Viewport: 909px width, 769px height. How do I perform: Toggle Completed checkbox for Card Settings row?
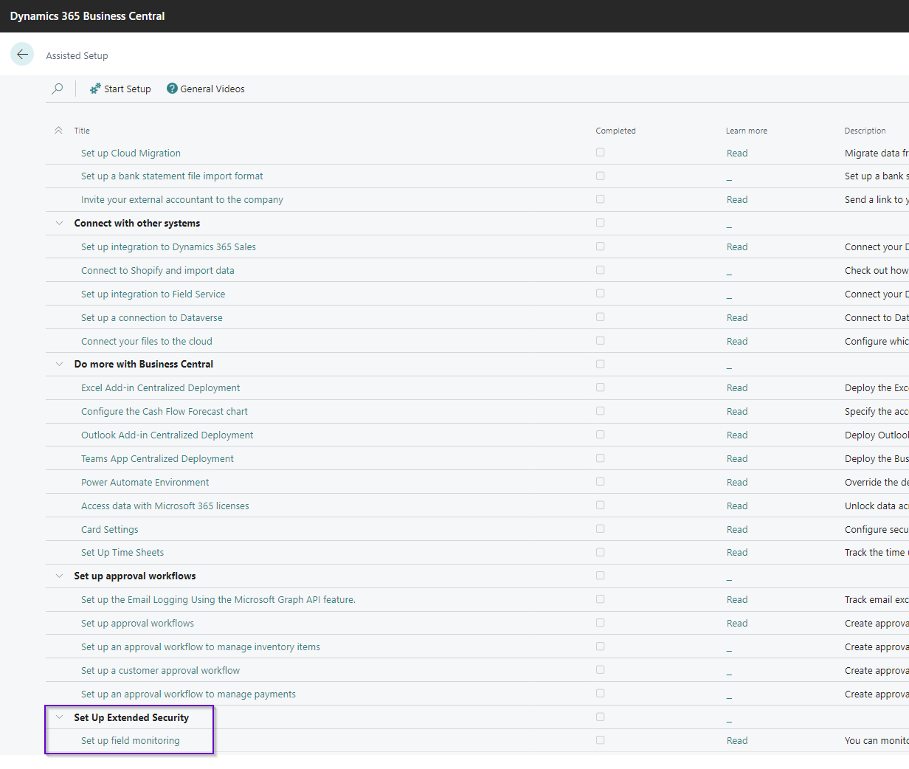[600, 529]
